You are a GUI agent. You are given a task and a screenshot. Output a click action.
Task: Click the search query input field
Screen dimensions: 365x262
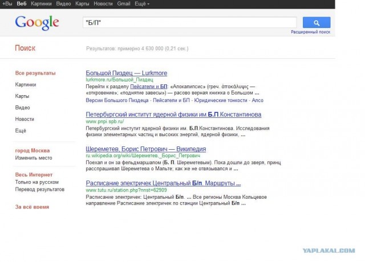(x=190, y=23)
